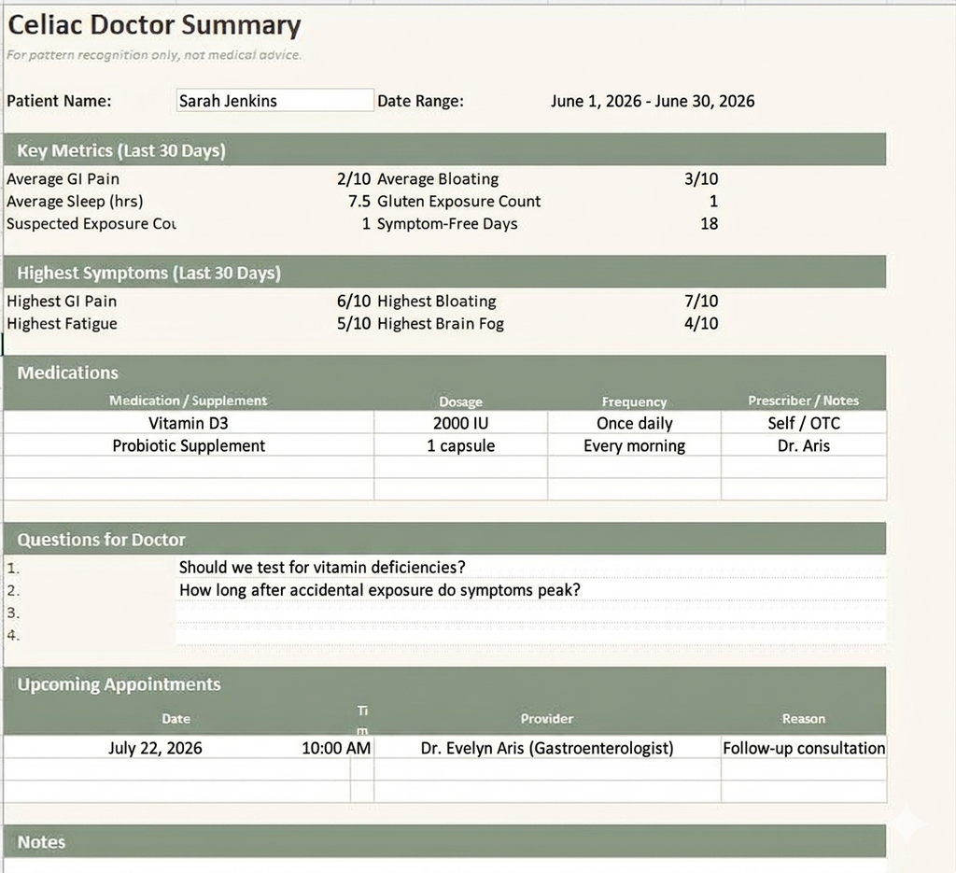Select the appointments 'Date' column header
Screen dimensions: 956x873
pos(176,719)
